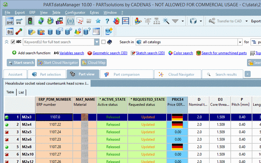Click the structure tree window icon

pyautogui.click(x=10, y=31)
